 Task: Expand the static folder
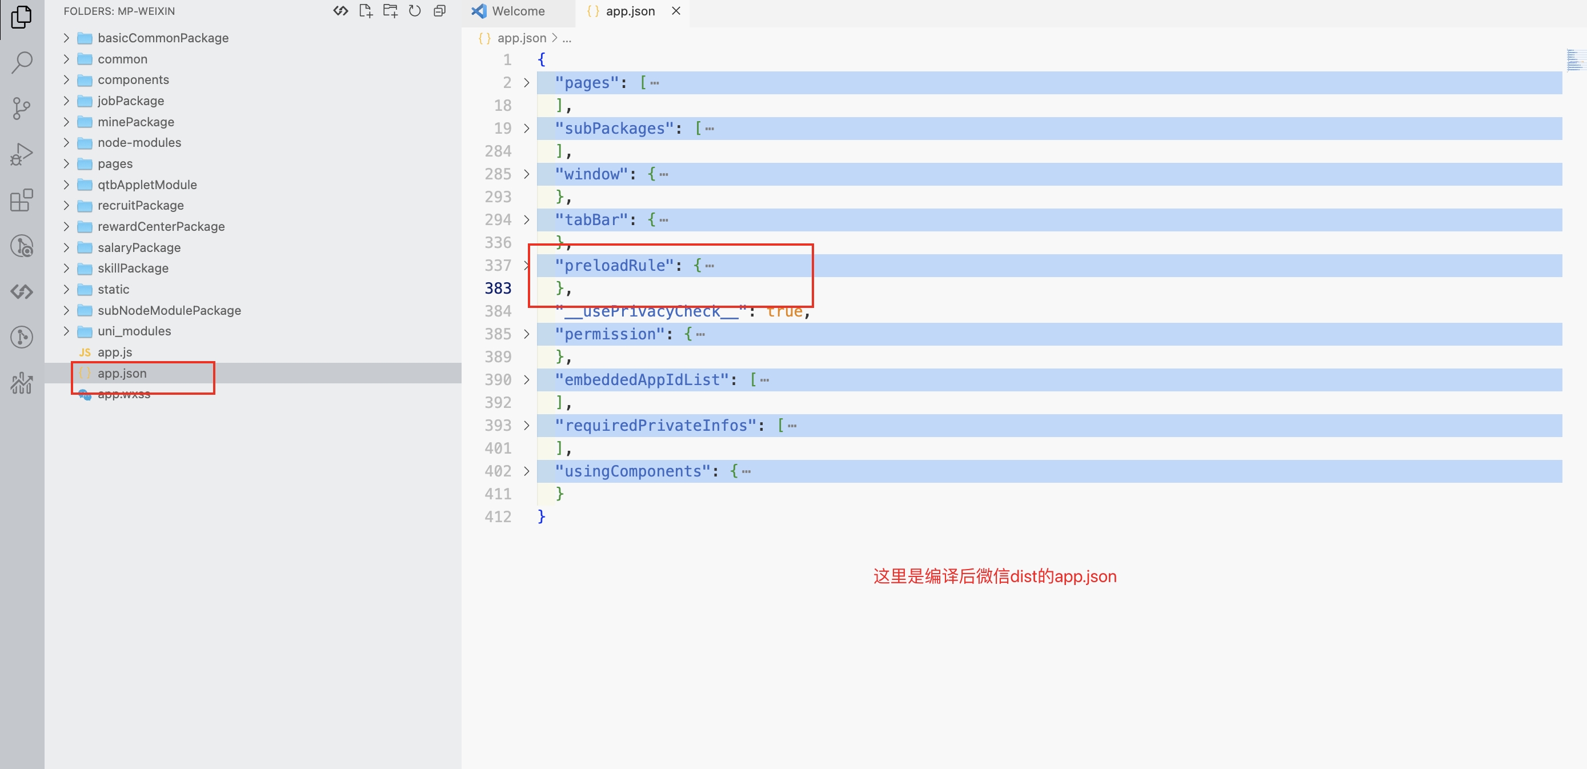[x=66, y=289]
